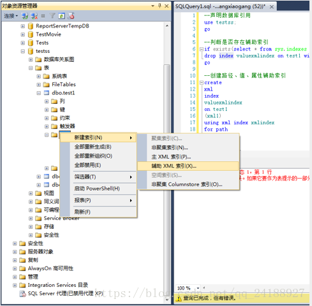Click the dbo.test1 table icon
The width and height of the screenshot is (312, 306).
coord(47,93)
